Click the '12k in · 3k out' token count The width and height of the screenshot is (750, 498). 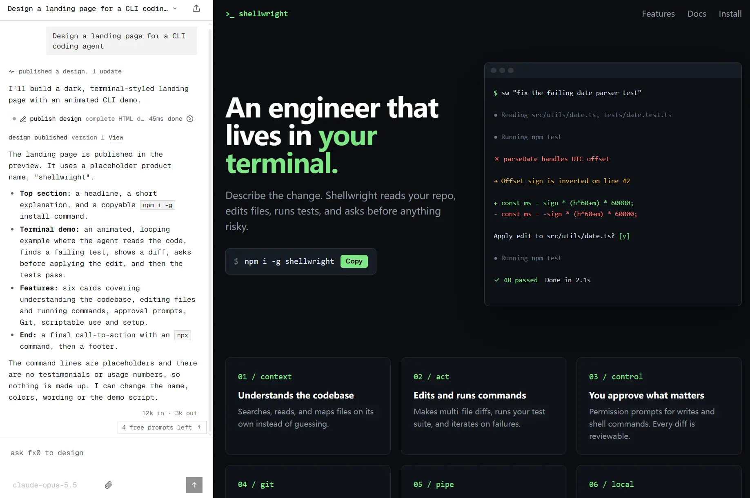pos(169,413)
